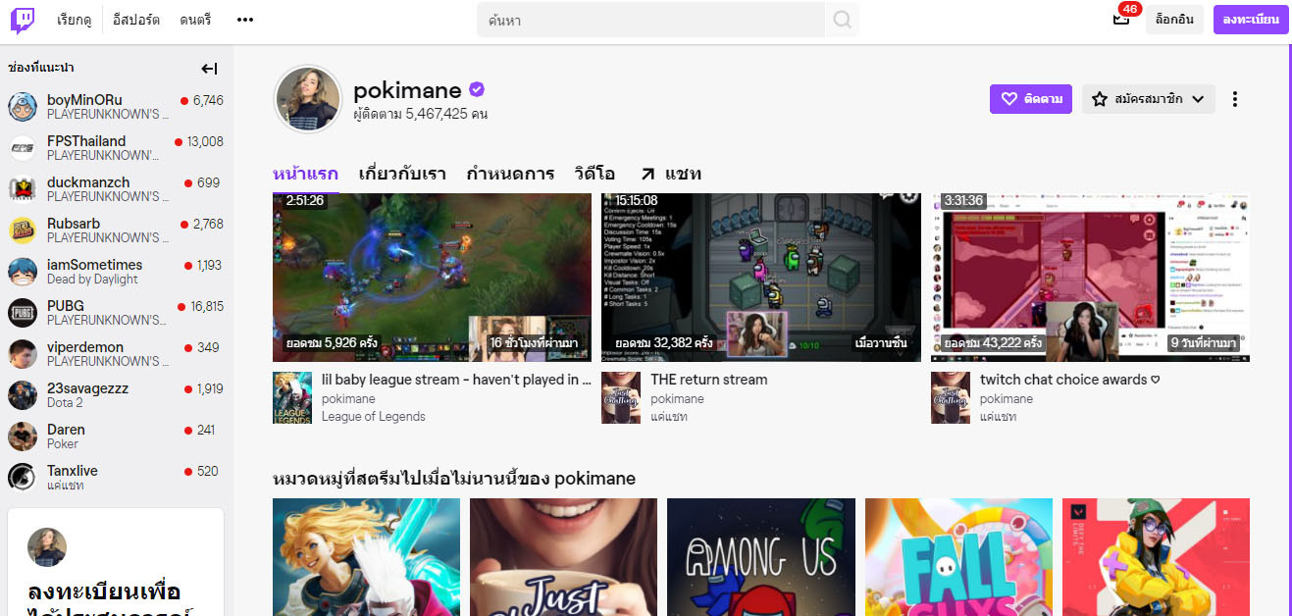Click the Daren channel name
The width and height of the screenshot is (1292, 616).
(66, 430)
